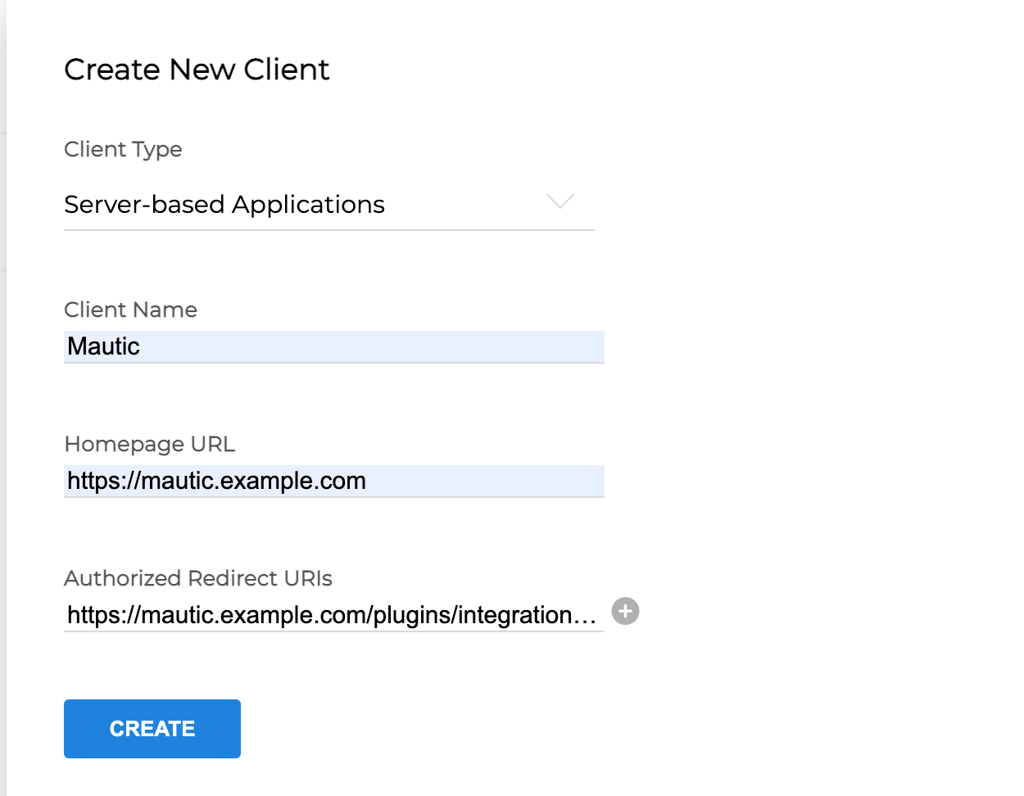Click the gray strip left of the dialog
Image resolution: width=1024 pixels, height=796 pixels.
pos(2,409)
